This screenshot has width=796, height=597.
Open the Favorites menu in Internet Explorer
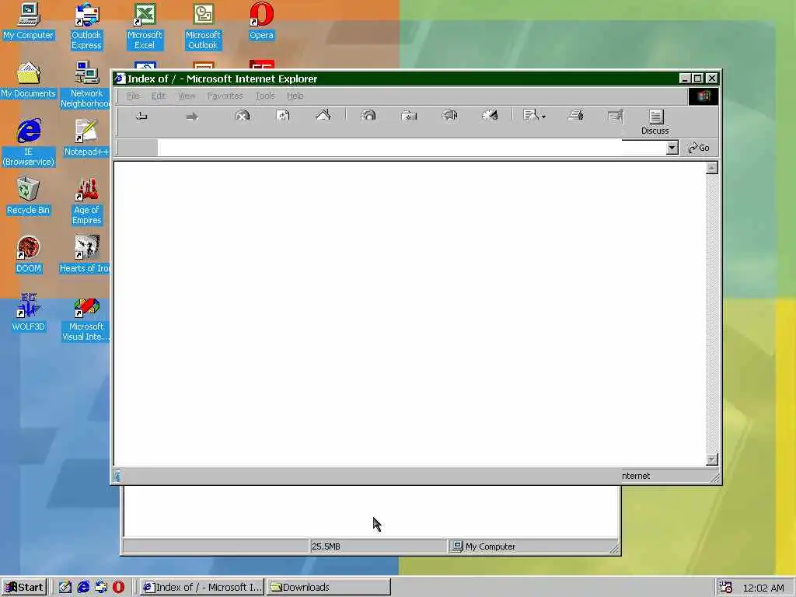225,96
